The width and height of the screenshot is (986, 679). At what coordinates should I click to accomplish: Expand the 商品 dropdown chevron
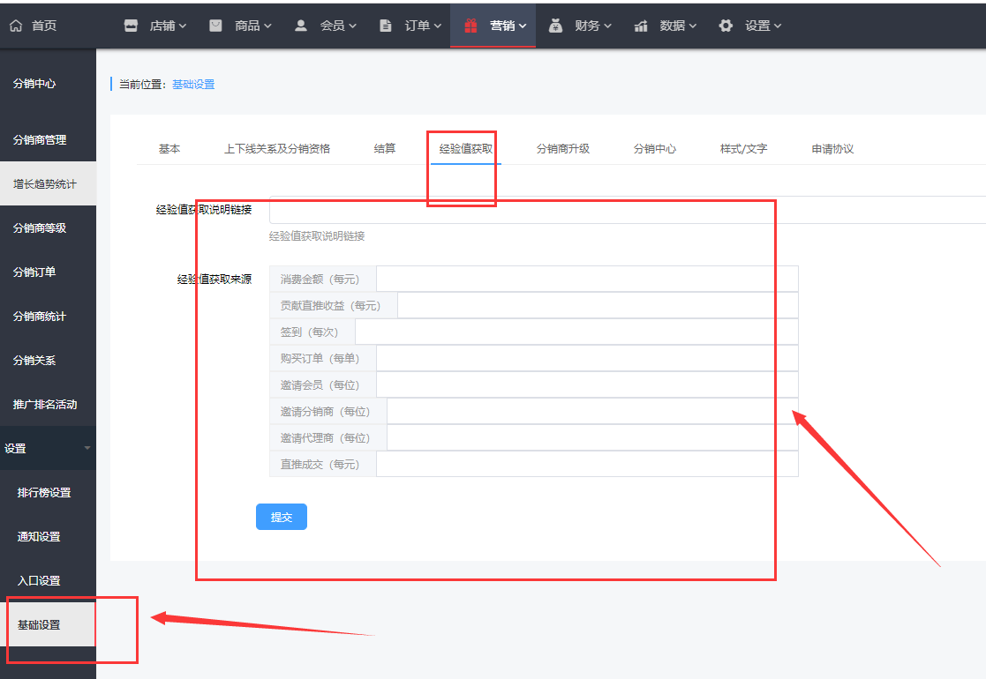coord(267,26)
